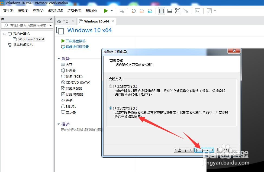264x172 pixels.
Task: Open the snapshot manager wrench icon
Action: click(x=150, y=11)
